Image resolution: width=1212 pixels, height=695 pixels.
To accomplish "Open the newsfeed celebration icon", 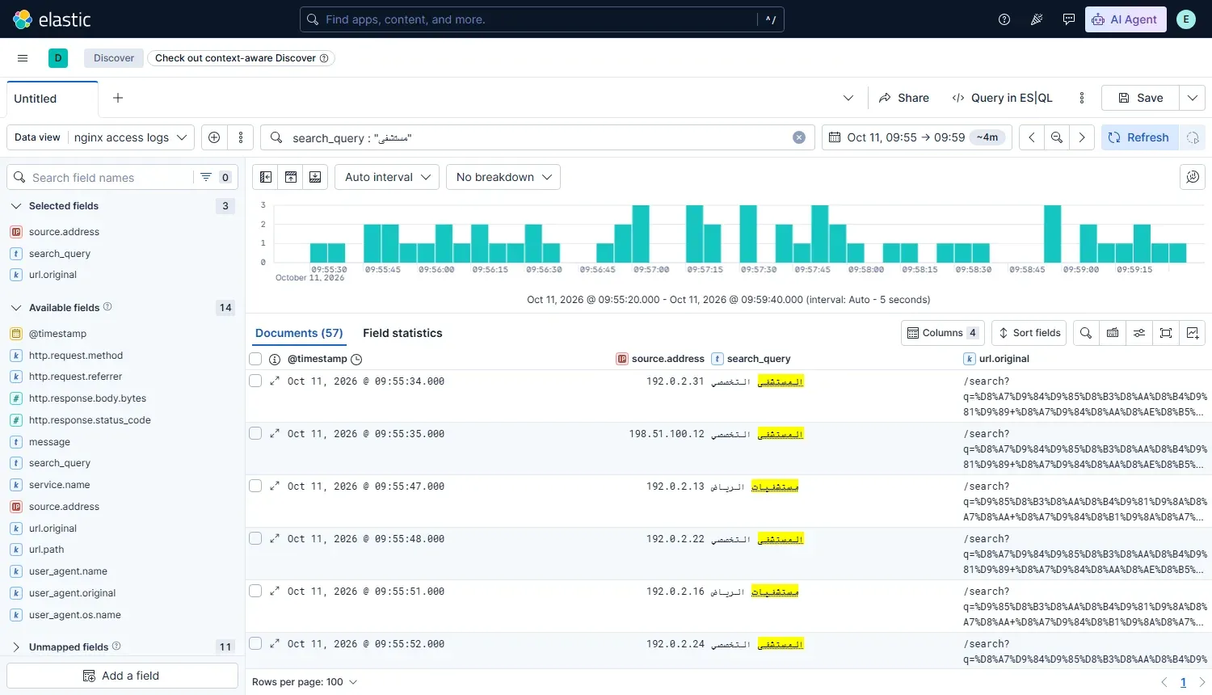I will (x=1037, y=19).
